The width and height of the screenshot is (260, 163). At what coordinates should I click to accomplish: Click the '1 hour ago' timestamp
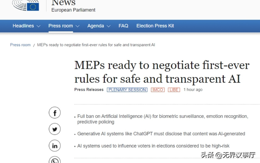(x=193, y=90)
